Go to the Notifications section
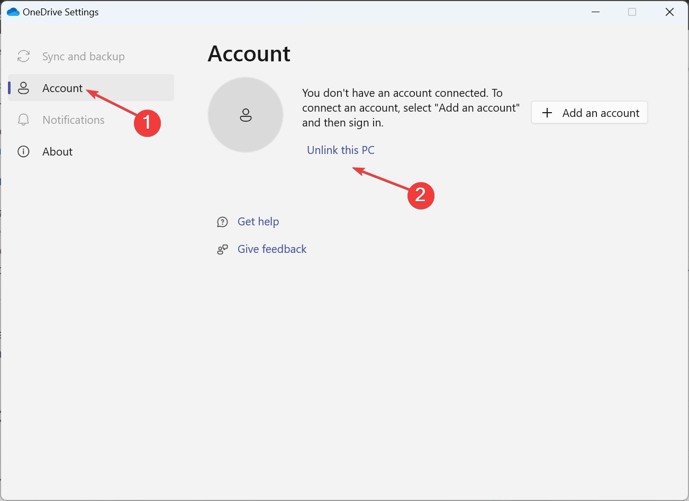This screenshot has height=501, width=689. 91,120
